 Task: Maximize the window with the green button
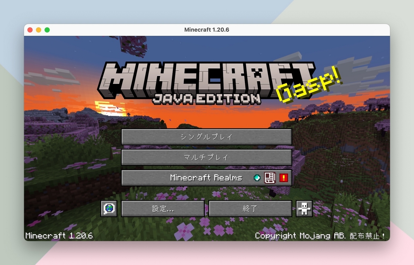pos(47,30)
